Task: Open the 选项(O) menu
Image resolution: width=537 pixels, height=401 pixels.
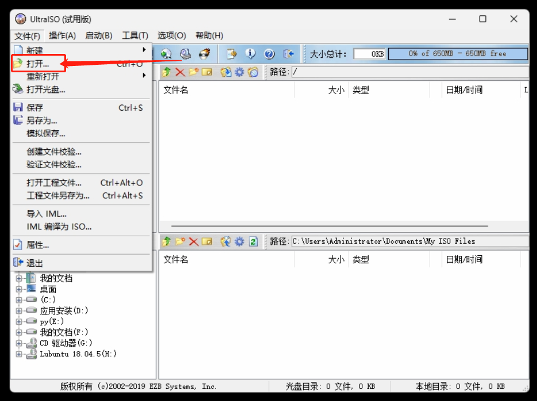Action: pos(172,36)
